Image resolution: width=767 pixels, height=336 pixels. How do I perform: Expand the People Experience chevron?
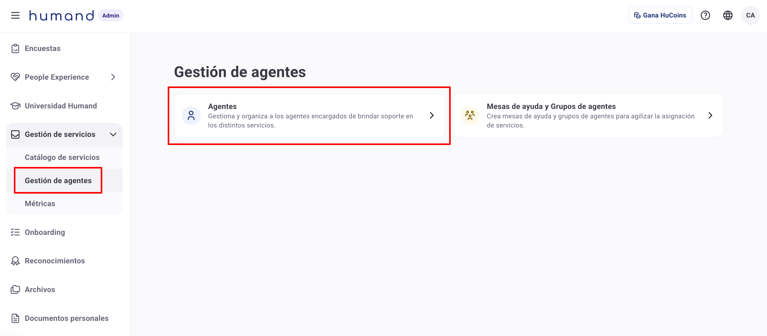[x=113, y=77]
